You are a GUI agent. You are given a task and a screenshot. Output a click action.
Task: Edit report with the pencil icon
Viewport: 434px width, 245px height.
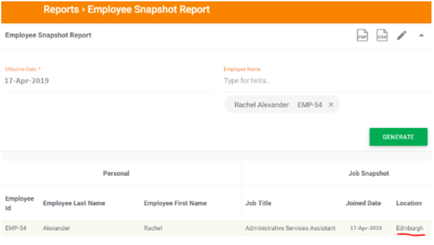[401, 35]
